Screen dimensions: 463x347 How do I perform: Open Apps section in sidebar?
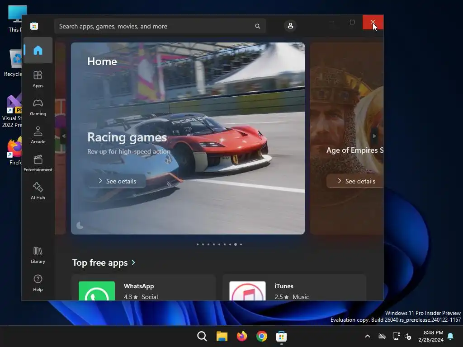[x=38, y=79]
